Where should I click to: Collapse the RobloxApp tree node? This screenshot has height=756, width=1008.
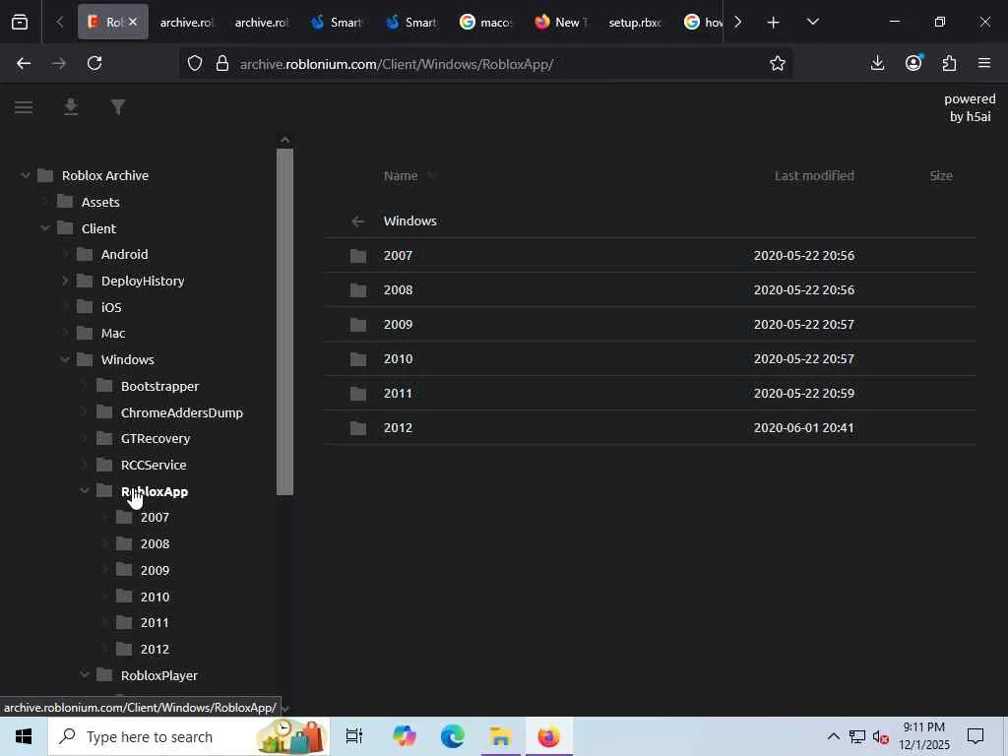(85, 491)
